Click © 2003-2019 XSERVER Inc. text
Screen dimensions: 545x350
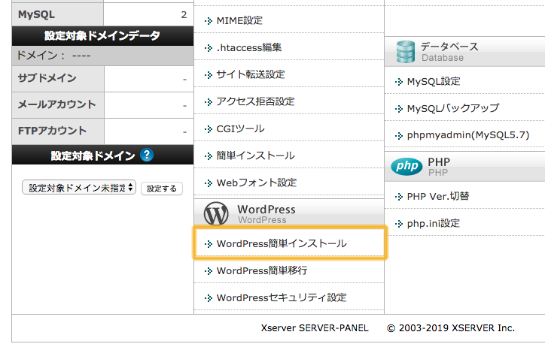451,328
